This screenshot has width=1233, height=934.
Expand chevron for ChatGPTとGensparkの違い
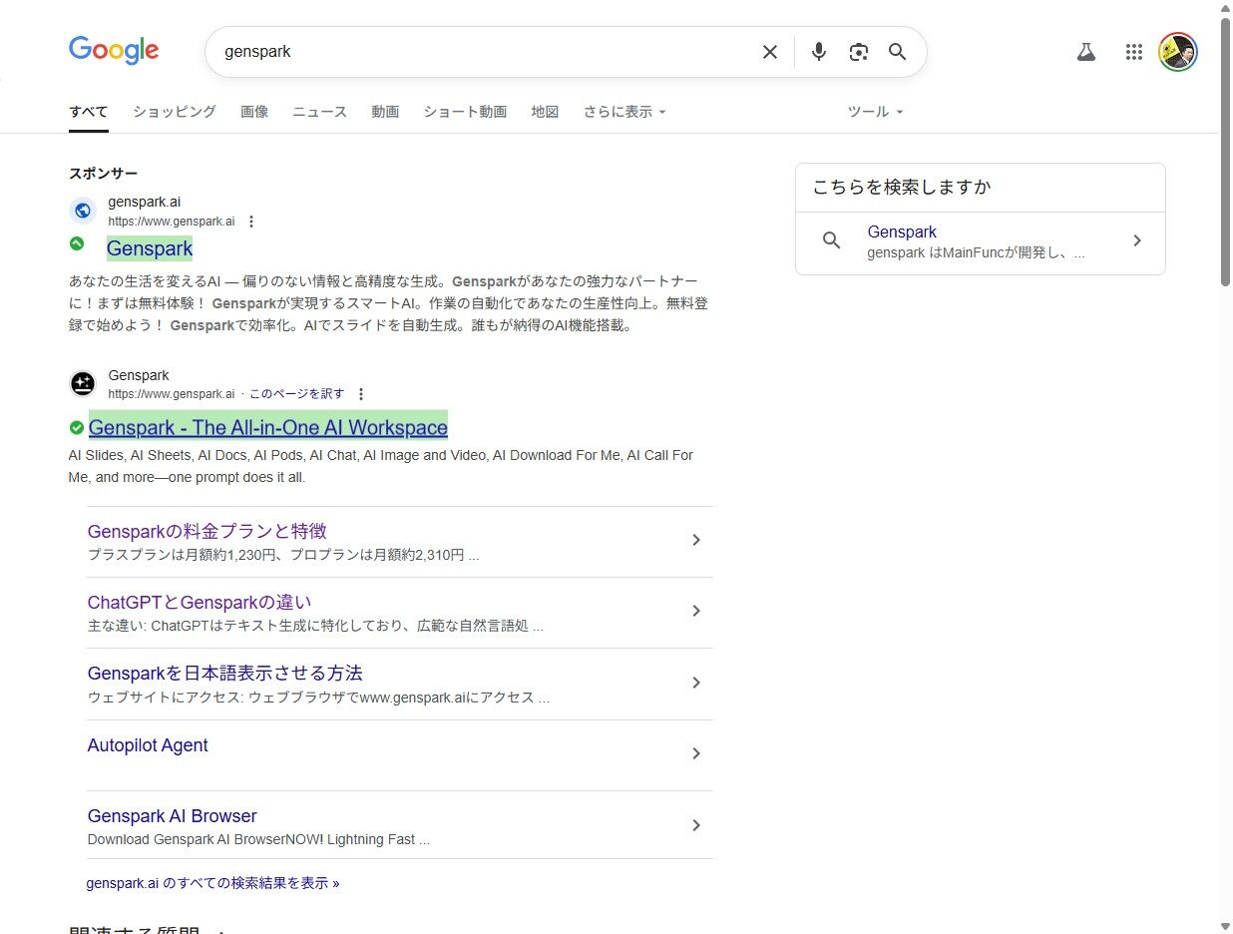[x=696, y=611]
